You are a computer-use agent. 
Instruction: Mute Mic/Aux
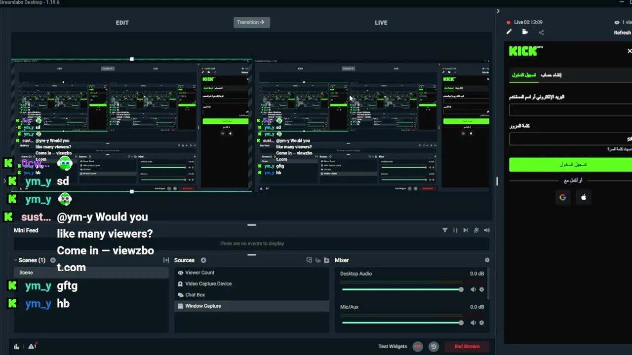tap(473, 323)
